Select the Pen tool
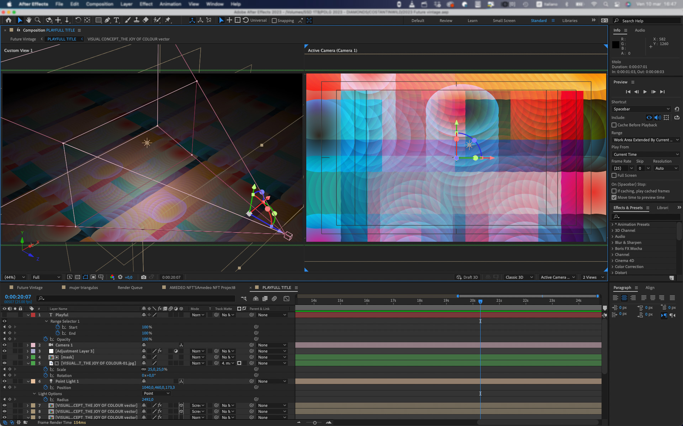The image size is (683, 426). click(x=107, y=20)
